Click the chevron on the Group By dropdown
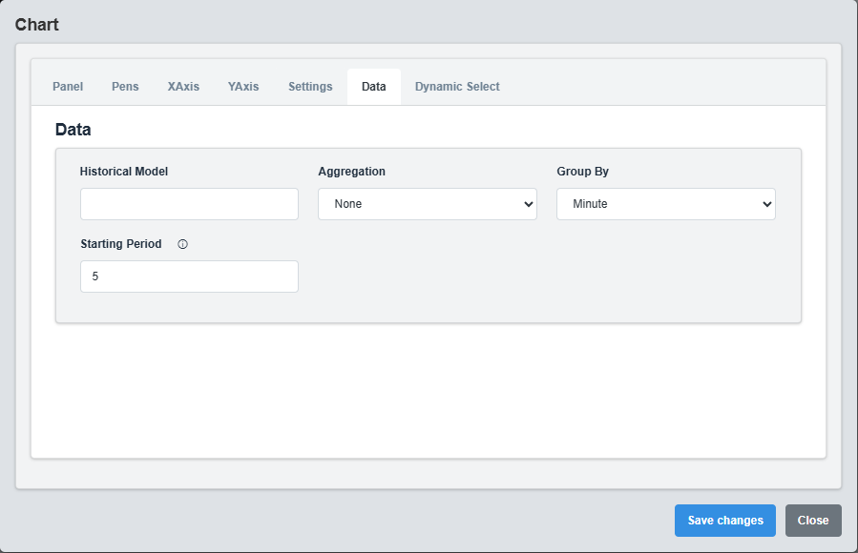 coord(766,203)
